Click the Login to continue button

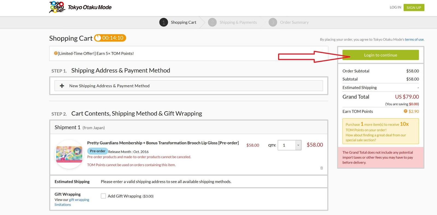click(380, 55)
